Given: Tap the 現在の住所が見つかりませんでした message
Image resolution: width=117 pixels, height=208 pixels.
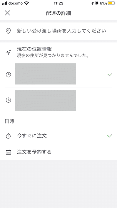Looking at the screenshot, I should (x=53, y=55).
